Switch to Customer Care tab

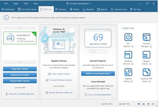pyautogui.click(x=119, y=9)
